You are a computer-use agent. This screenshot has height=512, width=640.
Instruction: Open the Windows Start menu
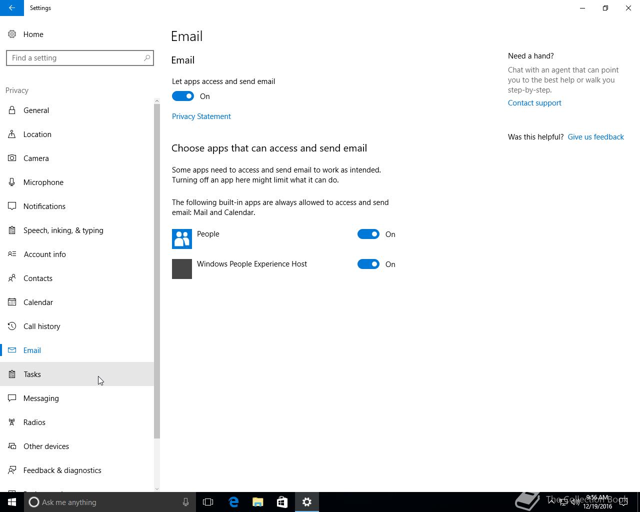tap(12, 502)
